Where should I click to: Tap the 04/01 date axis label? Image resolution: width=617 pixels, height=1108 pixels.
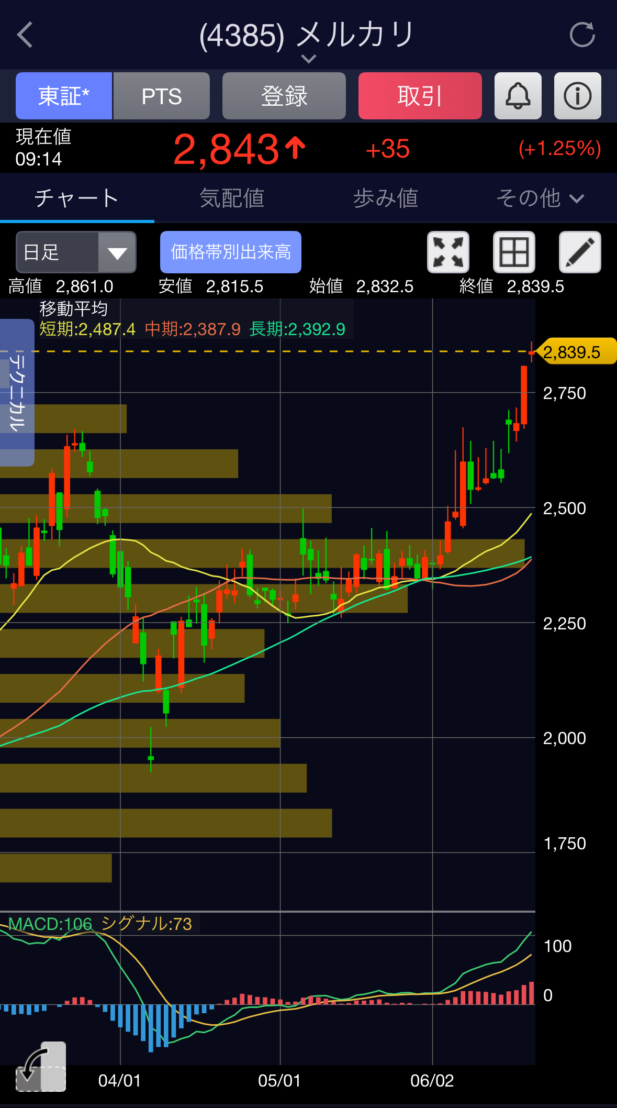(120, 1080)
